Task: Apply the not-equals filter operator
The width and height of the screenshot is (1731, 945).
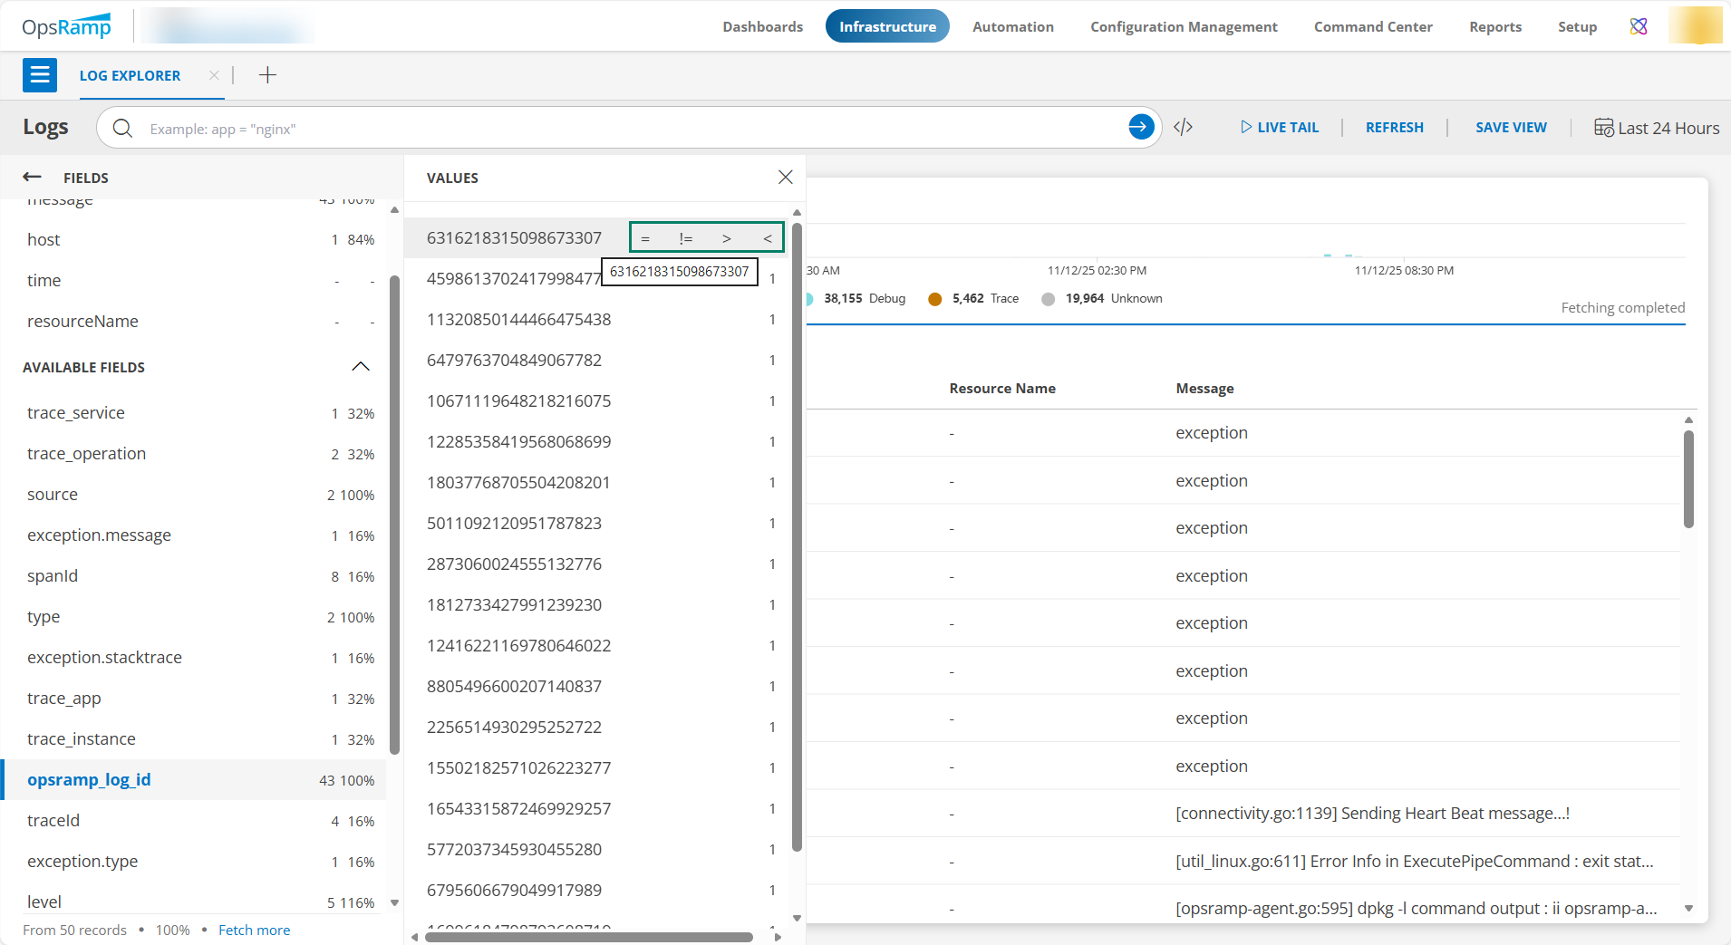Action: pos(686,238)
